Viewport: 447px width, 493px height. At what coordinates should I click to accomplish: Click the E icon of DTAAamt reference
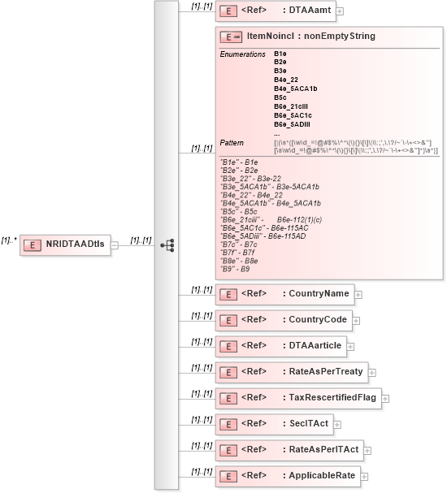pyautogui.click(x=228, y=11)
